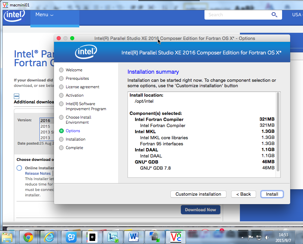Collapse the Additional downloads minus box
This screenshot has width=303, height=244.
click(17, 96)
